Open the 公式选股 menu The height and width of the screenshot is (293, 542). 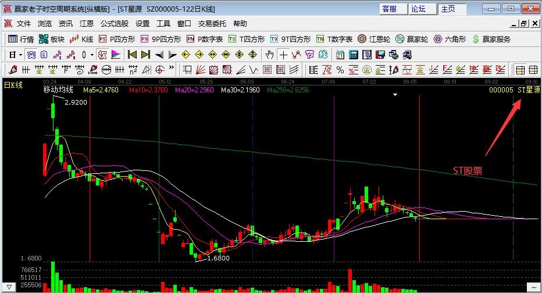(x=115, y=23)
